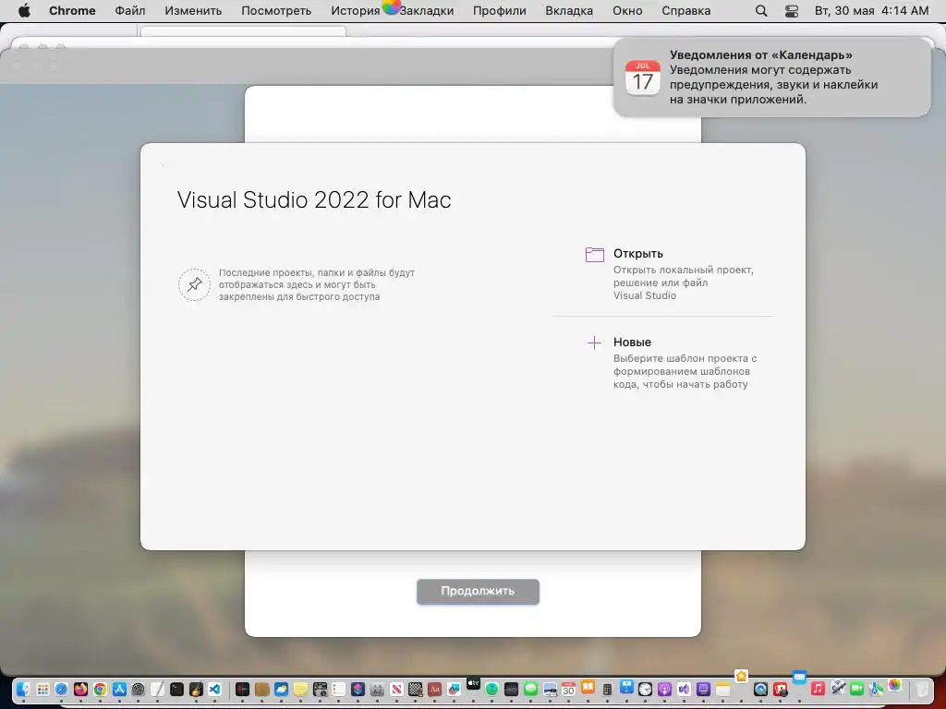Open the Закладки menu

click(427, 11)
